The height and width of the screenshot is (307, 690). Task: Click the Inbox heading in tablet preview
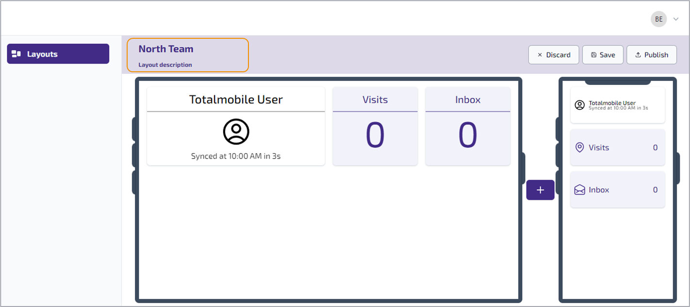click(468, 99)
